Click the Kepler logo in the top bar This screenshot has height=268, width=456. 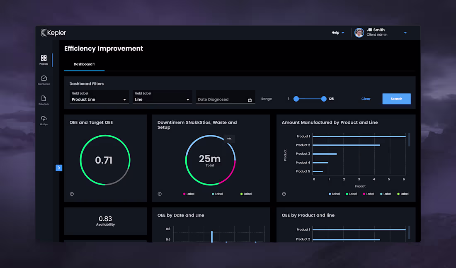click(x=53, y=32)
